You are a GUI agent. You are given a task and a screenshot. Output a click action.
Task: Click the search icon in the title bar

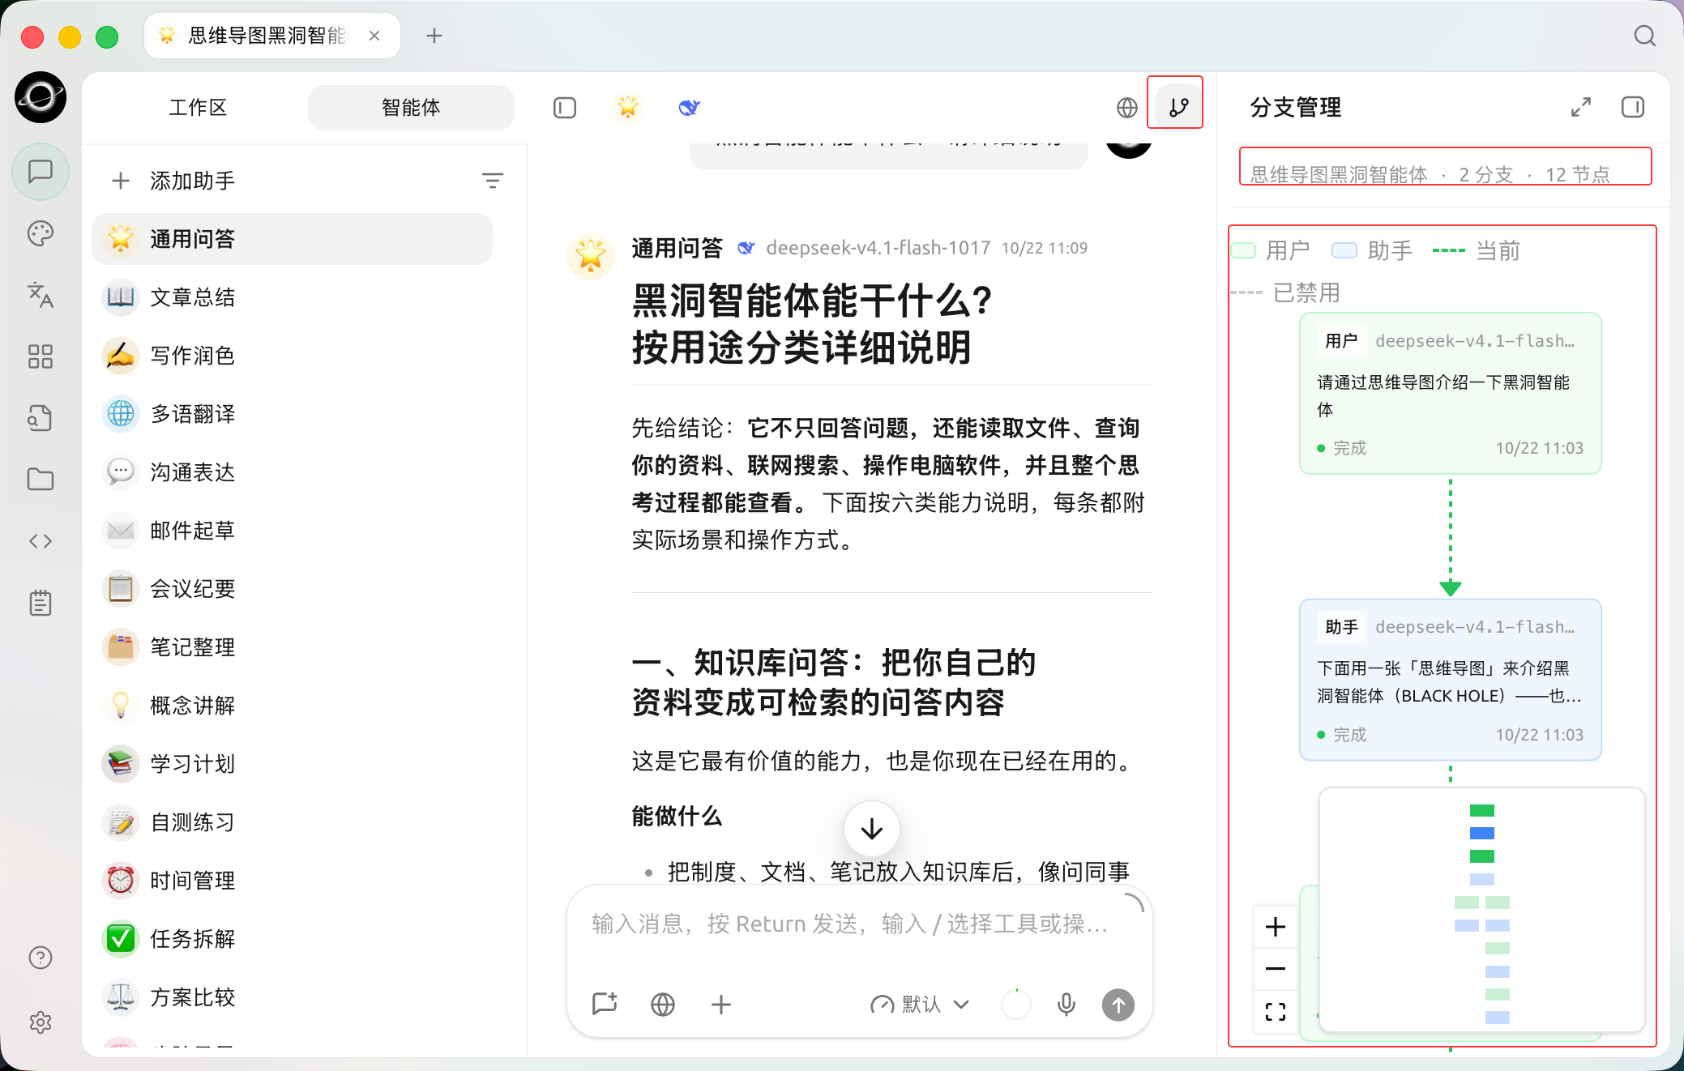point(1645,36)
